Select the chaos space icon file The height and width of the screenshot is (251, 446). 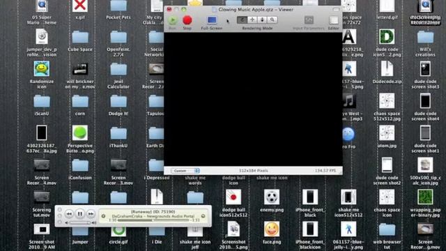[387, 197]
